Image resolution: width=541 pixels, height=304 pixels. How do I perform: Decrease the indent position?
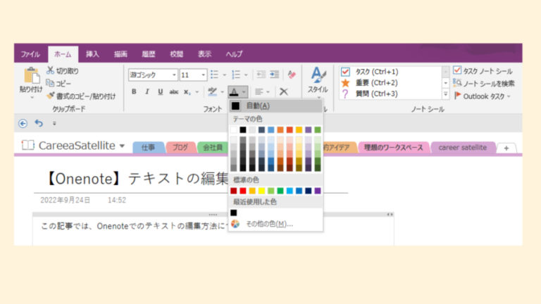pyautogui.click(x=261, y=75)
